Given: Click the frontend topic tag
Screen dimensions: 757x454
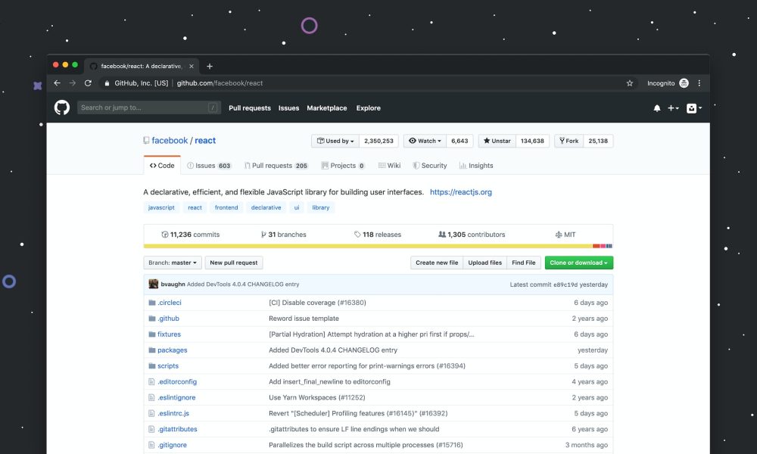Looking at the screenshot, I should tap(226, 207).
